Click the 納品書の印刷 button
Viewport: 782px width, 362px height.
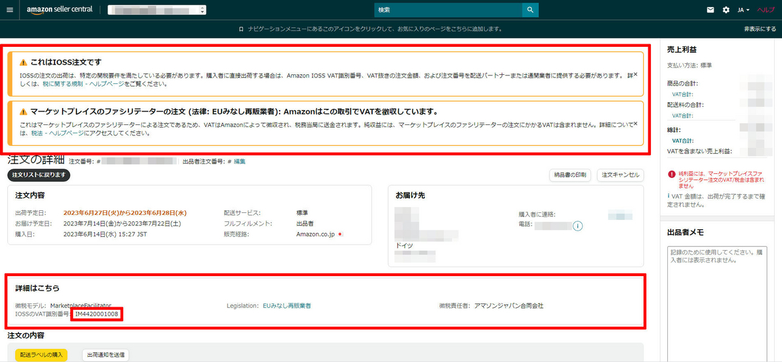click(571, 175)
